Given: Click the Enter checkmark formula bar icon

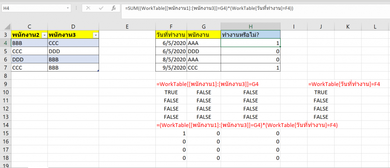Looking at the screenshot, I should (x=101, y=8).
